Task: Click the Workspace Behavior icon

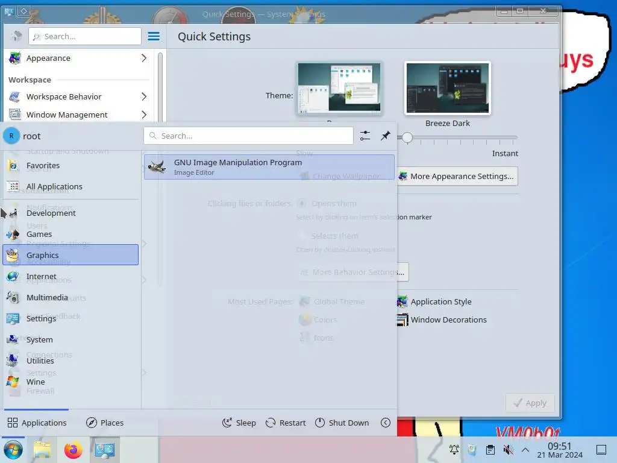Action: (x=15, y=96)
